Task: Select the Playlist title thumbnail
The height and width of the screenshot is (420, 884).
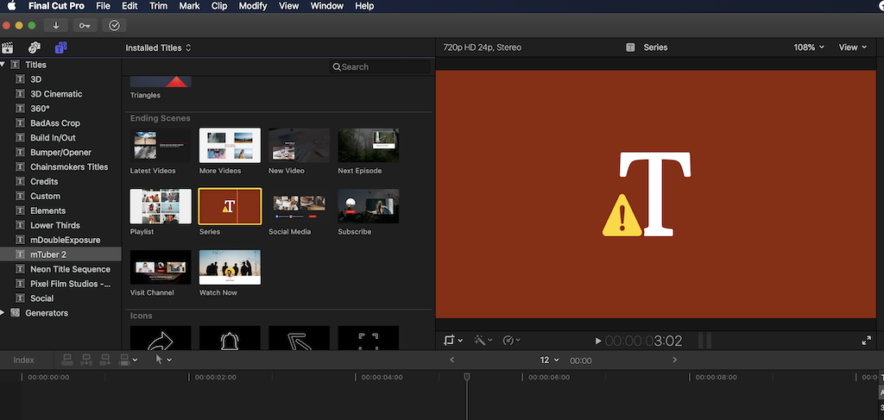Action: 161,206
